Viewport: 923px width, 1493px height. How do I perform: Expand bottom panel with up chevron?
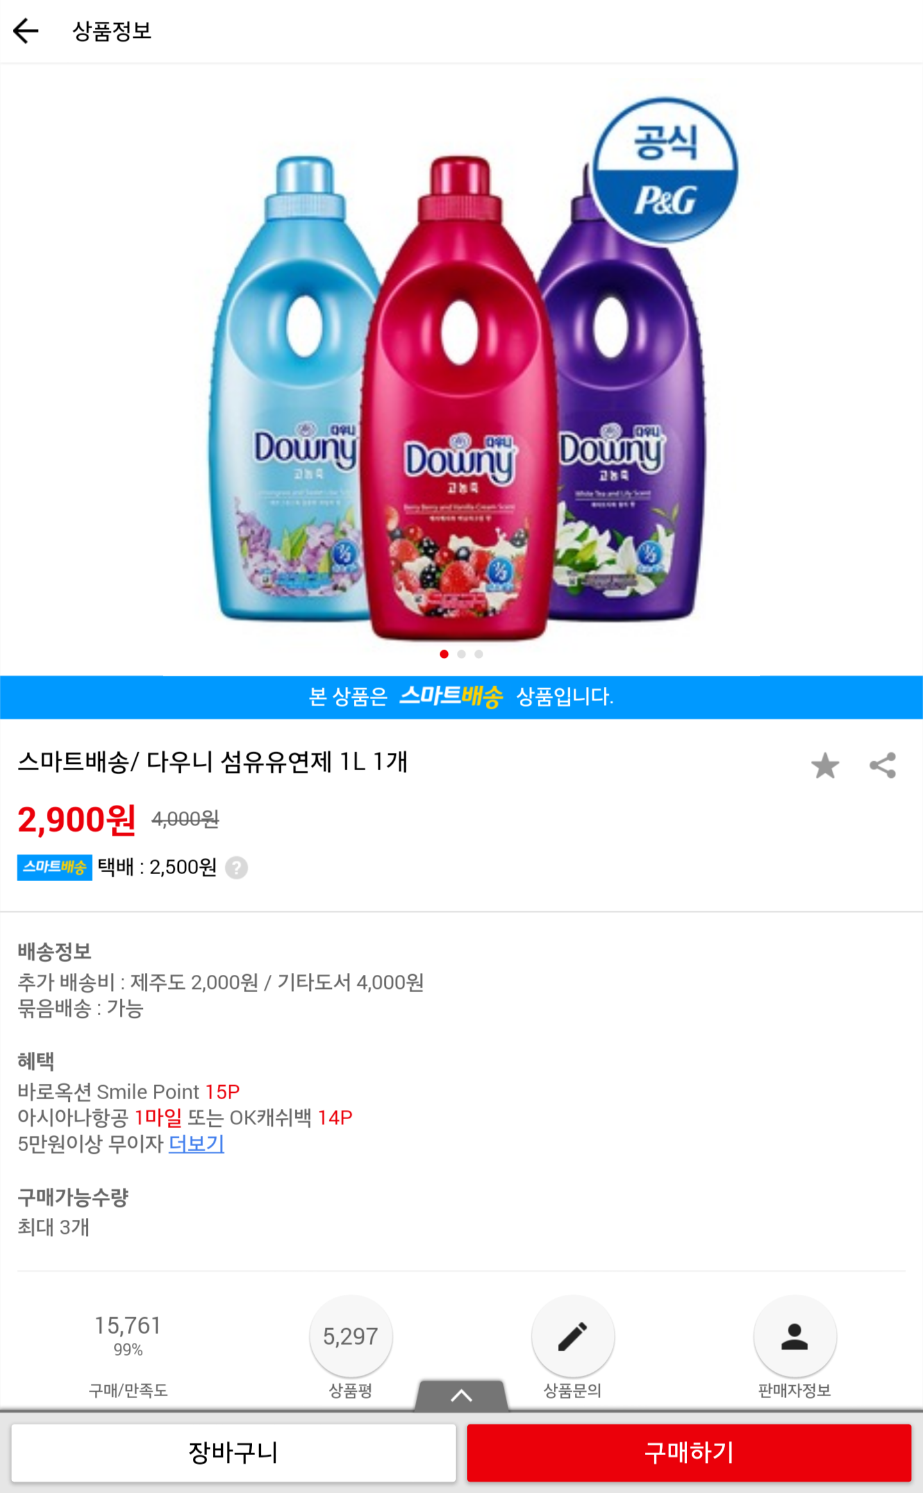coord(462,1396)
